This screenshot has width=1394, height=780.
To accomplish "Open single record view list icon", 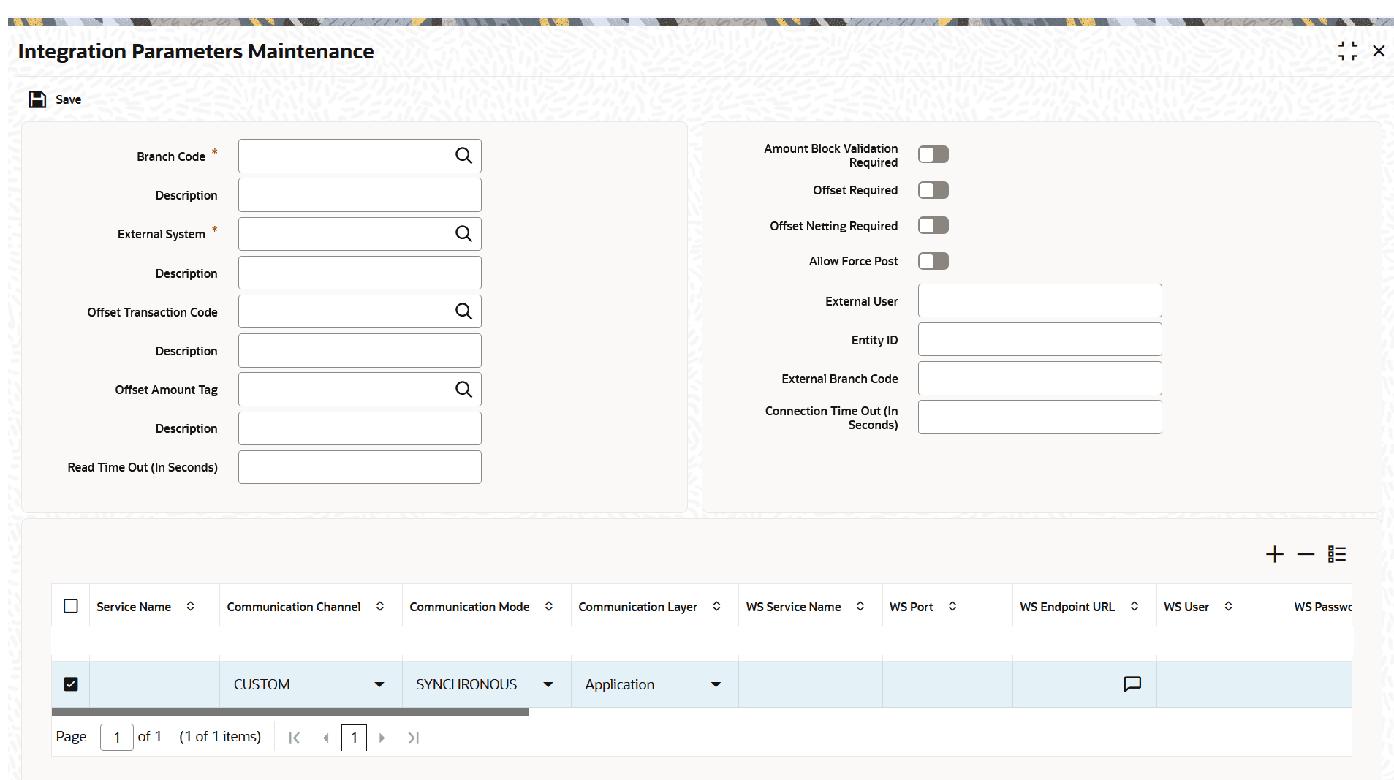I will tap(1337, 555).
